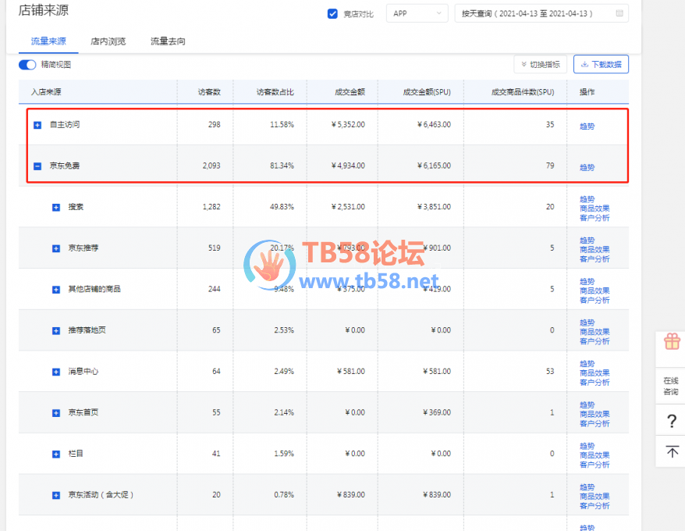Open 商品效果 link in 京东推荐 row
The height and width of the screenshot is (531, 685).
tap(594, 250)
